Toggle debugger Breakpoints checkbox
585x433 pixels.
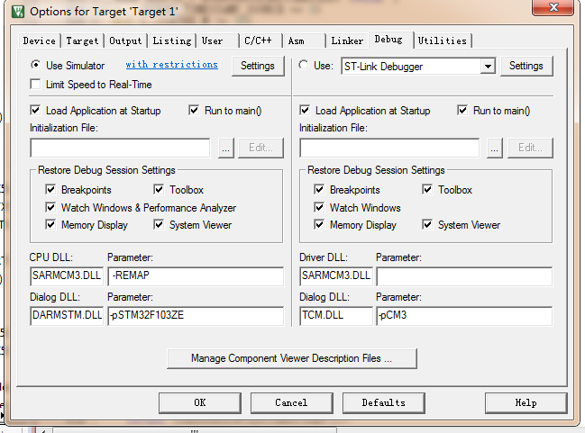[319, 189]
